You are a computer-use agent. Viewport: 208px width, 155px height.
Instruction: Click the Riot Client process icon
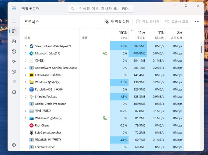pos(31,125)
